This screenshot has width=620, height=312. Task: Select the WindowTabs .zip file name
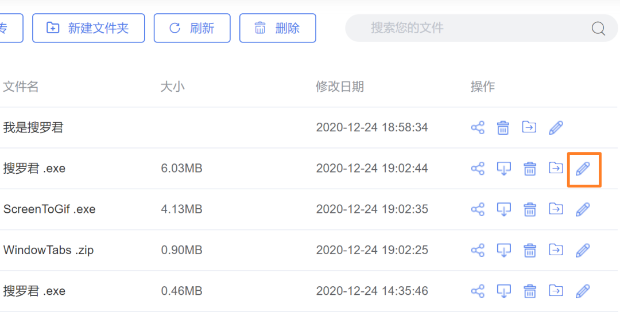[49, 251]
